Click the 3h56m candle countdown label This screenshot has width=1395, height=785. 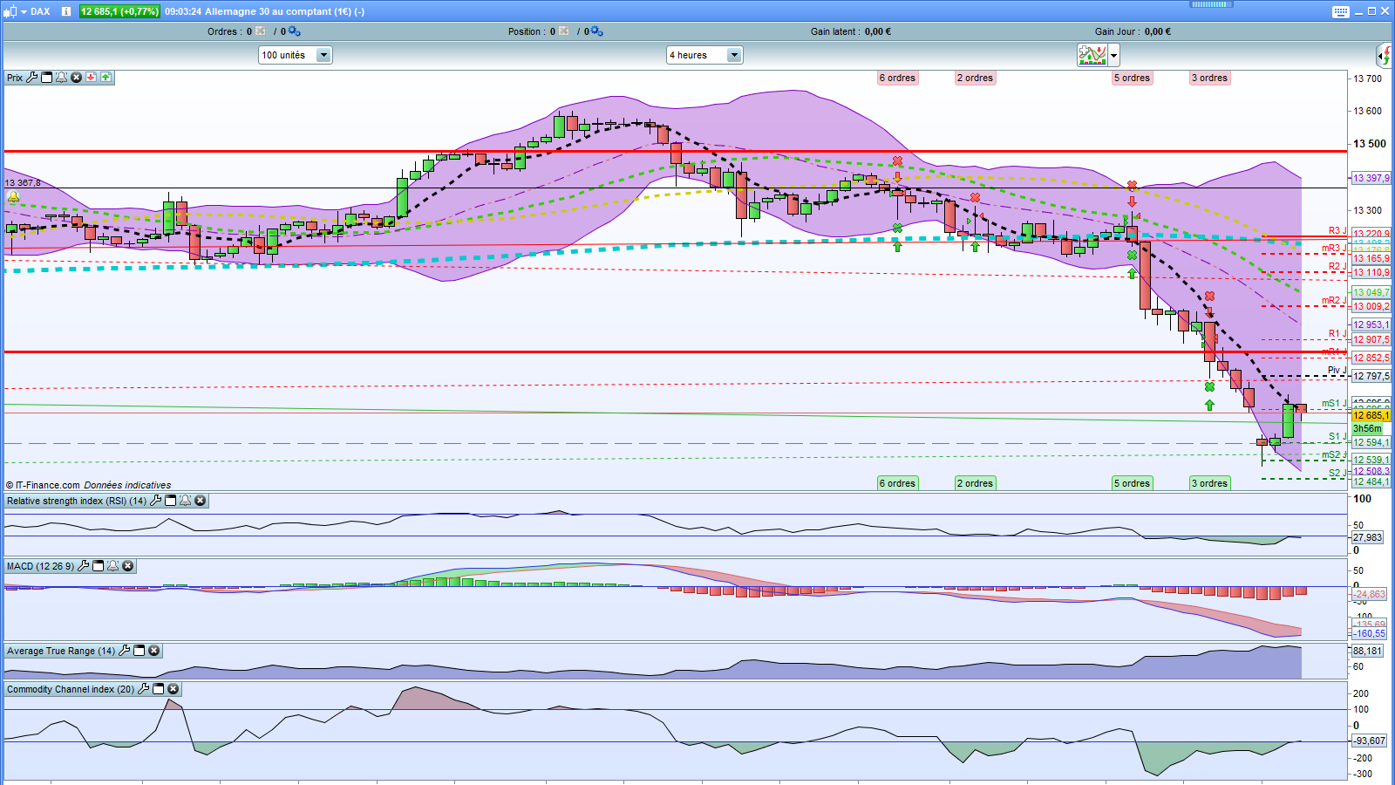1367,428
